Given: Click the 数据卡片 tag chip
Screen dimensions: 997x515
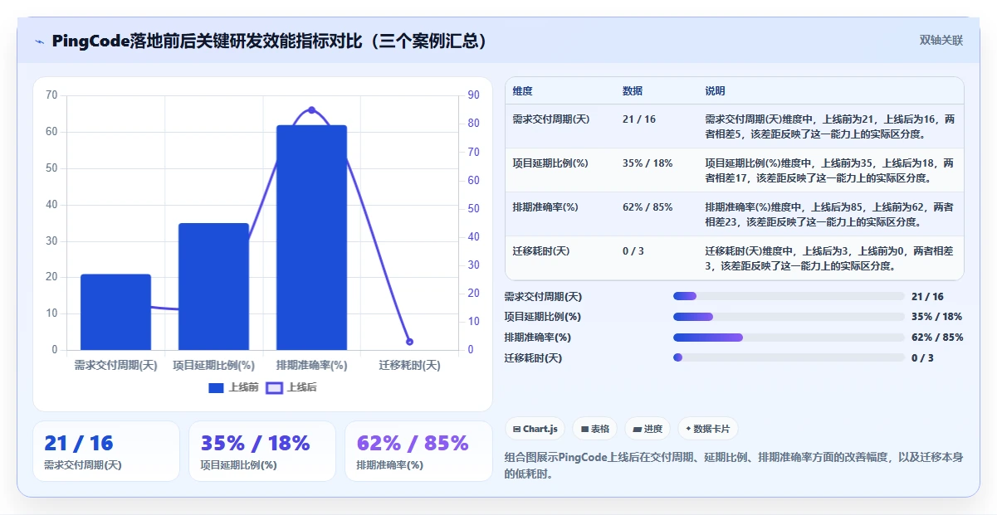Looking at the screenshot, I should pyautogui.click(x=708, y=429).
